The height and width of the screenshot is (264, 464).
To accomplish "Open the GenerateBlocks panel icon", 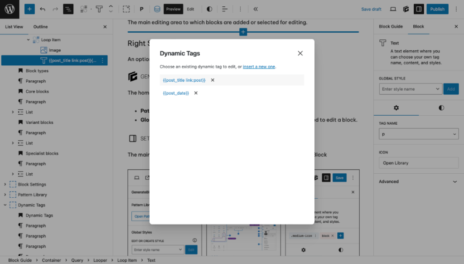I will [406, 9].
